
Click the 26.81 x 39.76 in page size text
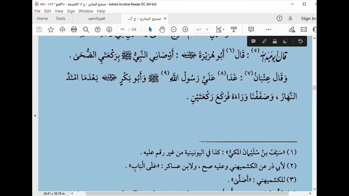(x=54, y=194)
